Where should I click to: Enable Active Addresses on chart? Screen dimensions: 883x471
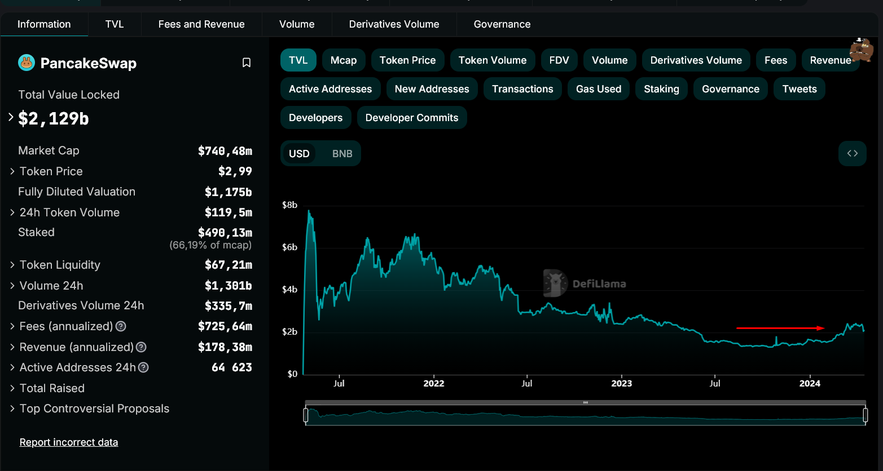pyautogui.click(x=331, y=89)
